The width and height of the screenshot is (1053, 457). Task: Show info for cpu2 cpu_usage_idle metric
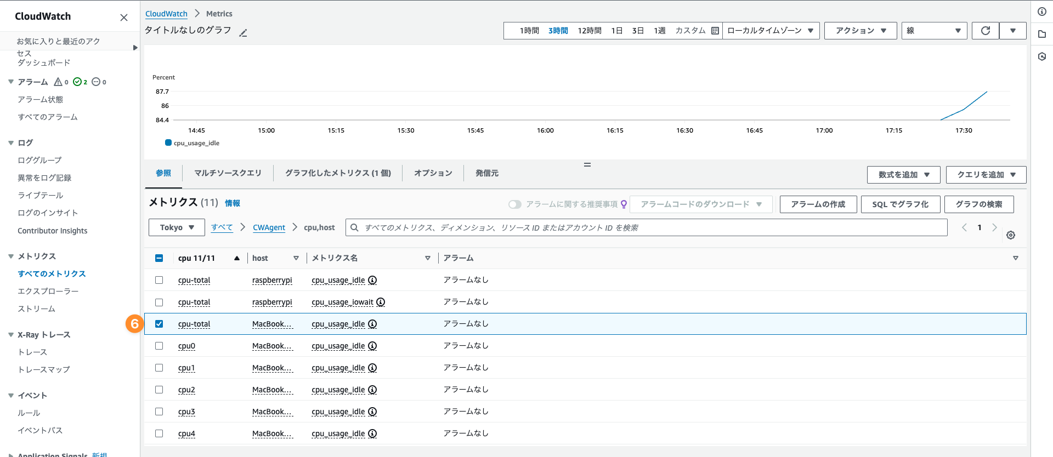[372, 390]
